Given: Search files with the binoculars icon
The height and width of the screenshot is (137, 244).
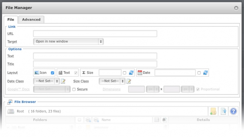Looking at the screenshot, I should click(164, 120).
